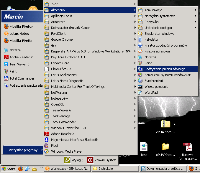Open the Autostart folder entry
200x173 pixels.
coord(90,22)
